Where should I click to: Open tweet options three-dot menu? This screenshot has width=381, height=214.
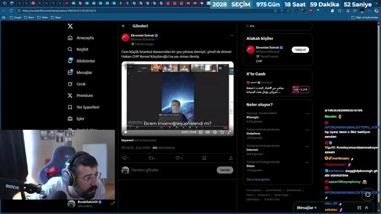pyautogui.click(x=232, y=35)
